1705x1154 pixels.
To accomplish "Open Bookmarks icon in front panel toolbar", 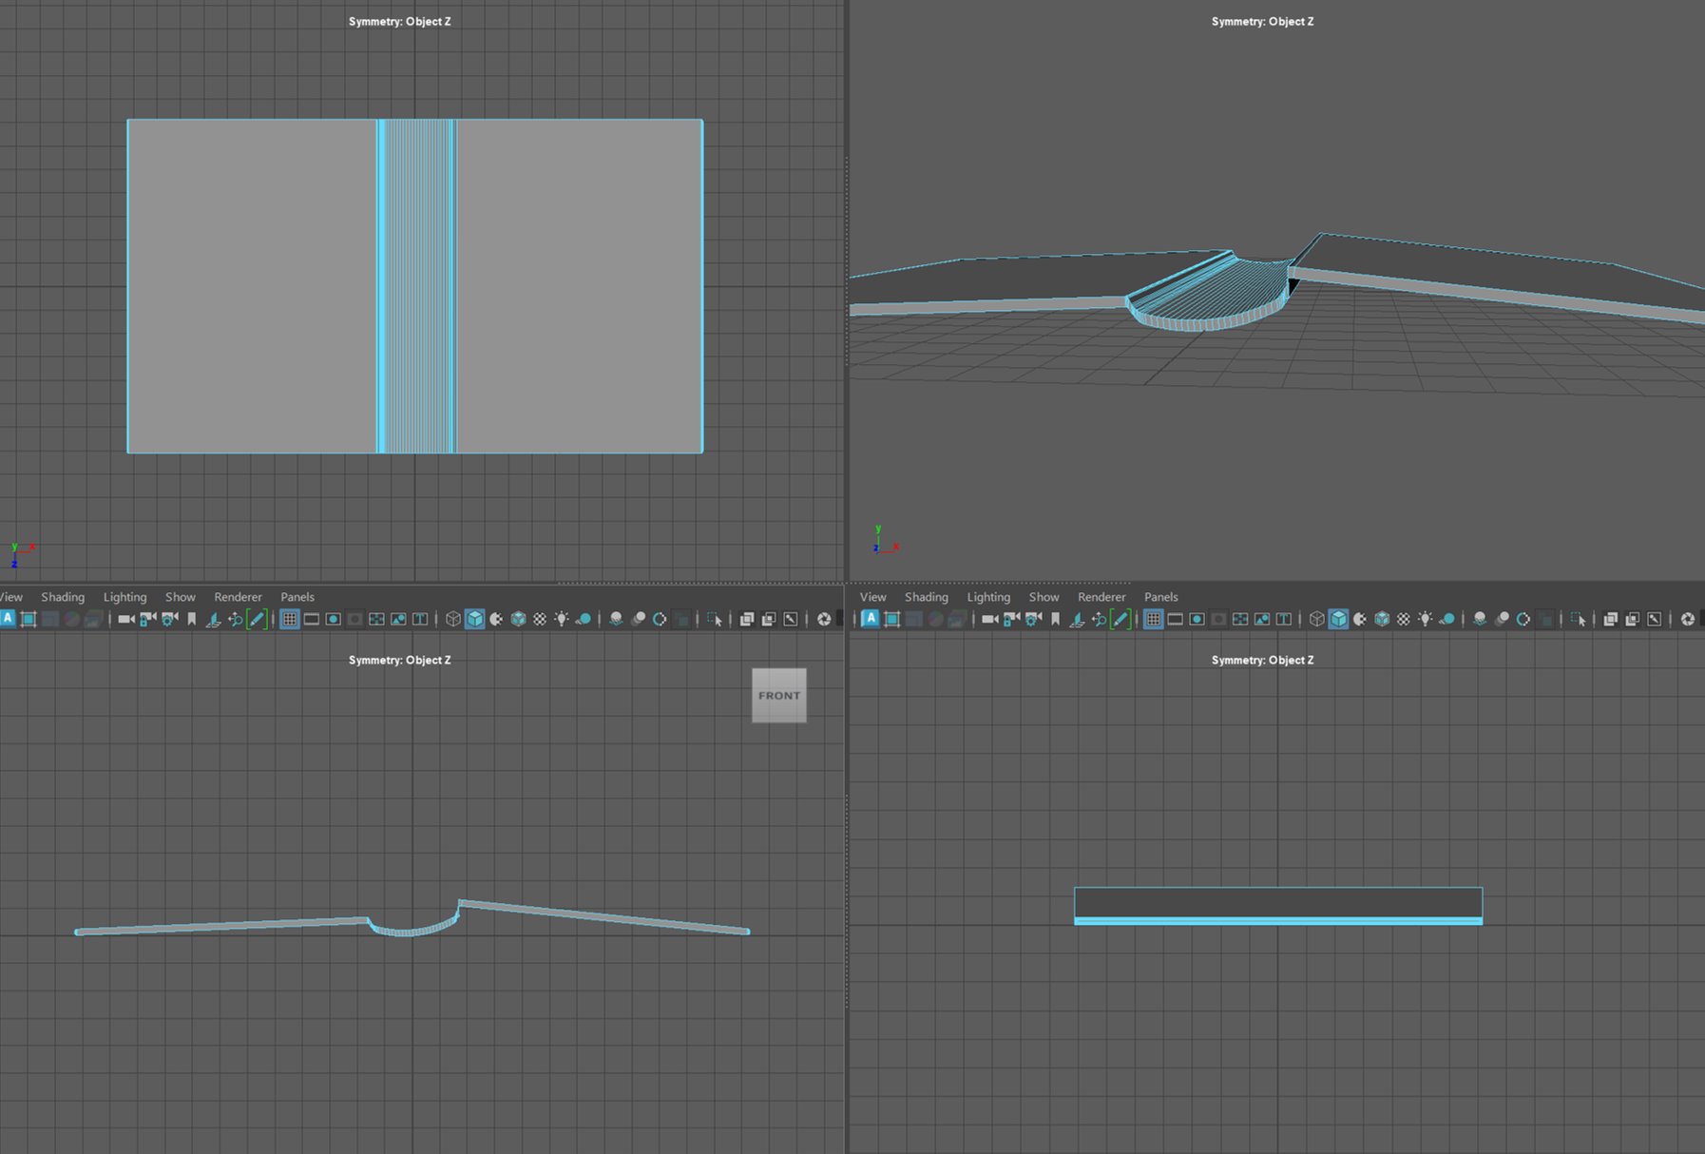I will point(191,619).
